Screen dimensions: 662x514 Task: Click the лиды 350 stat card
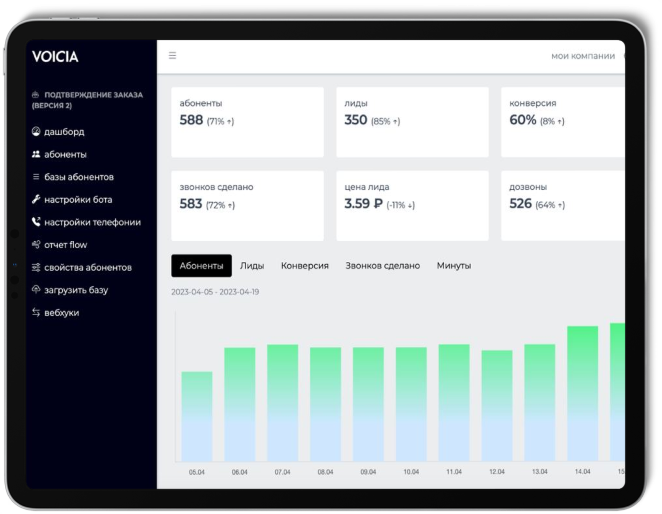coord(413,122)
